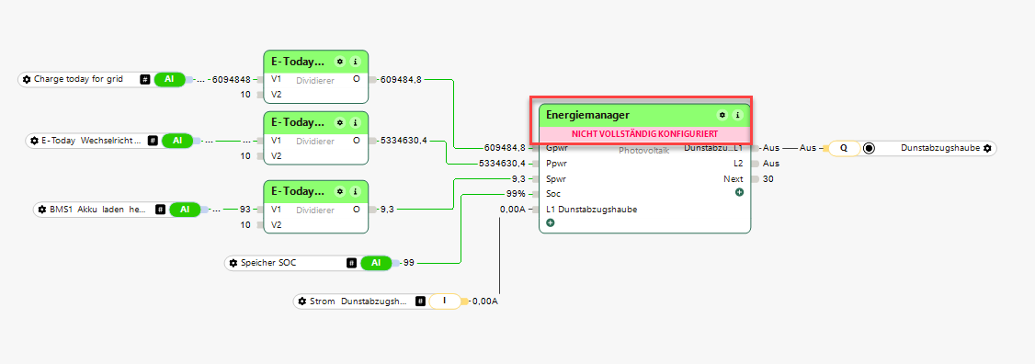Click info icon of second E-Today divider

coord(355,123)
